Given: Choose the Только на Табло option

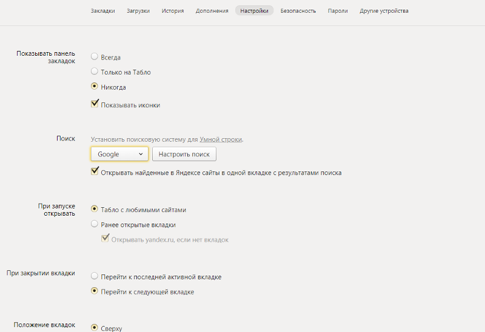Looking at the screenshot, I should coord(95,71).
